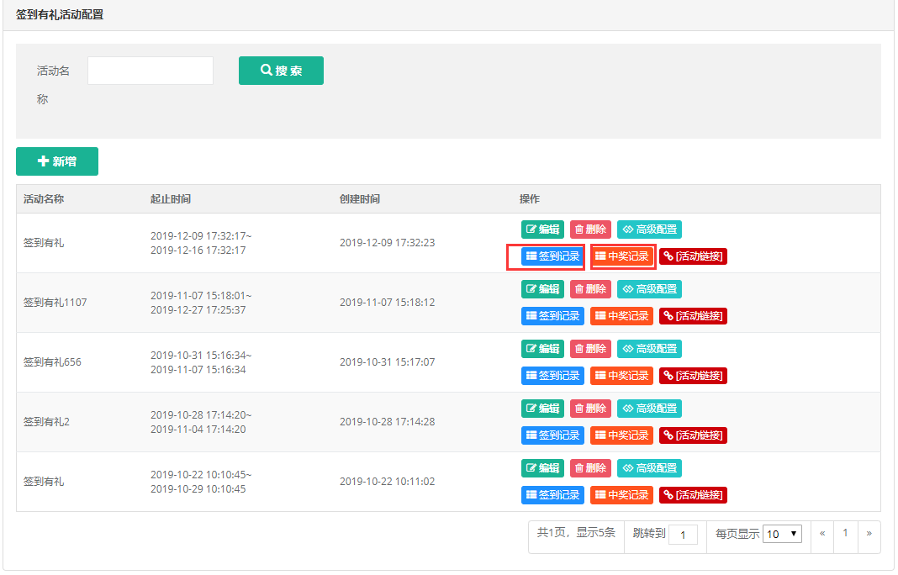The image size is (898, 575).
Task: Click creation time 2019-11-07 15:18:12
Action: click(387, 303)
